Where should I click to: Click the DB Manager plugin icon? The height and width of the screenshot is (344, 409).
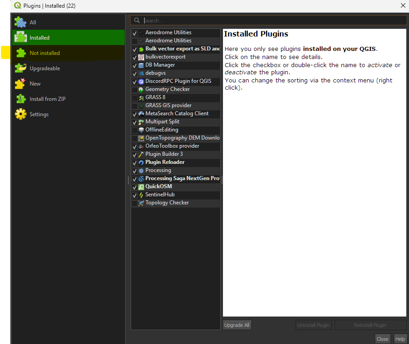(x=141, y=65)
